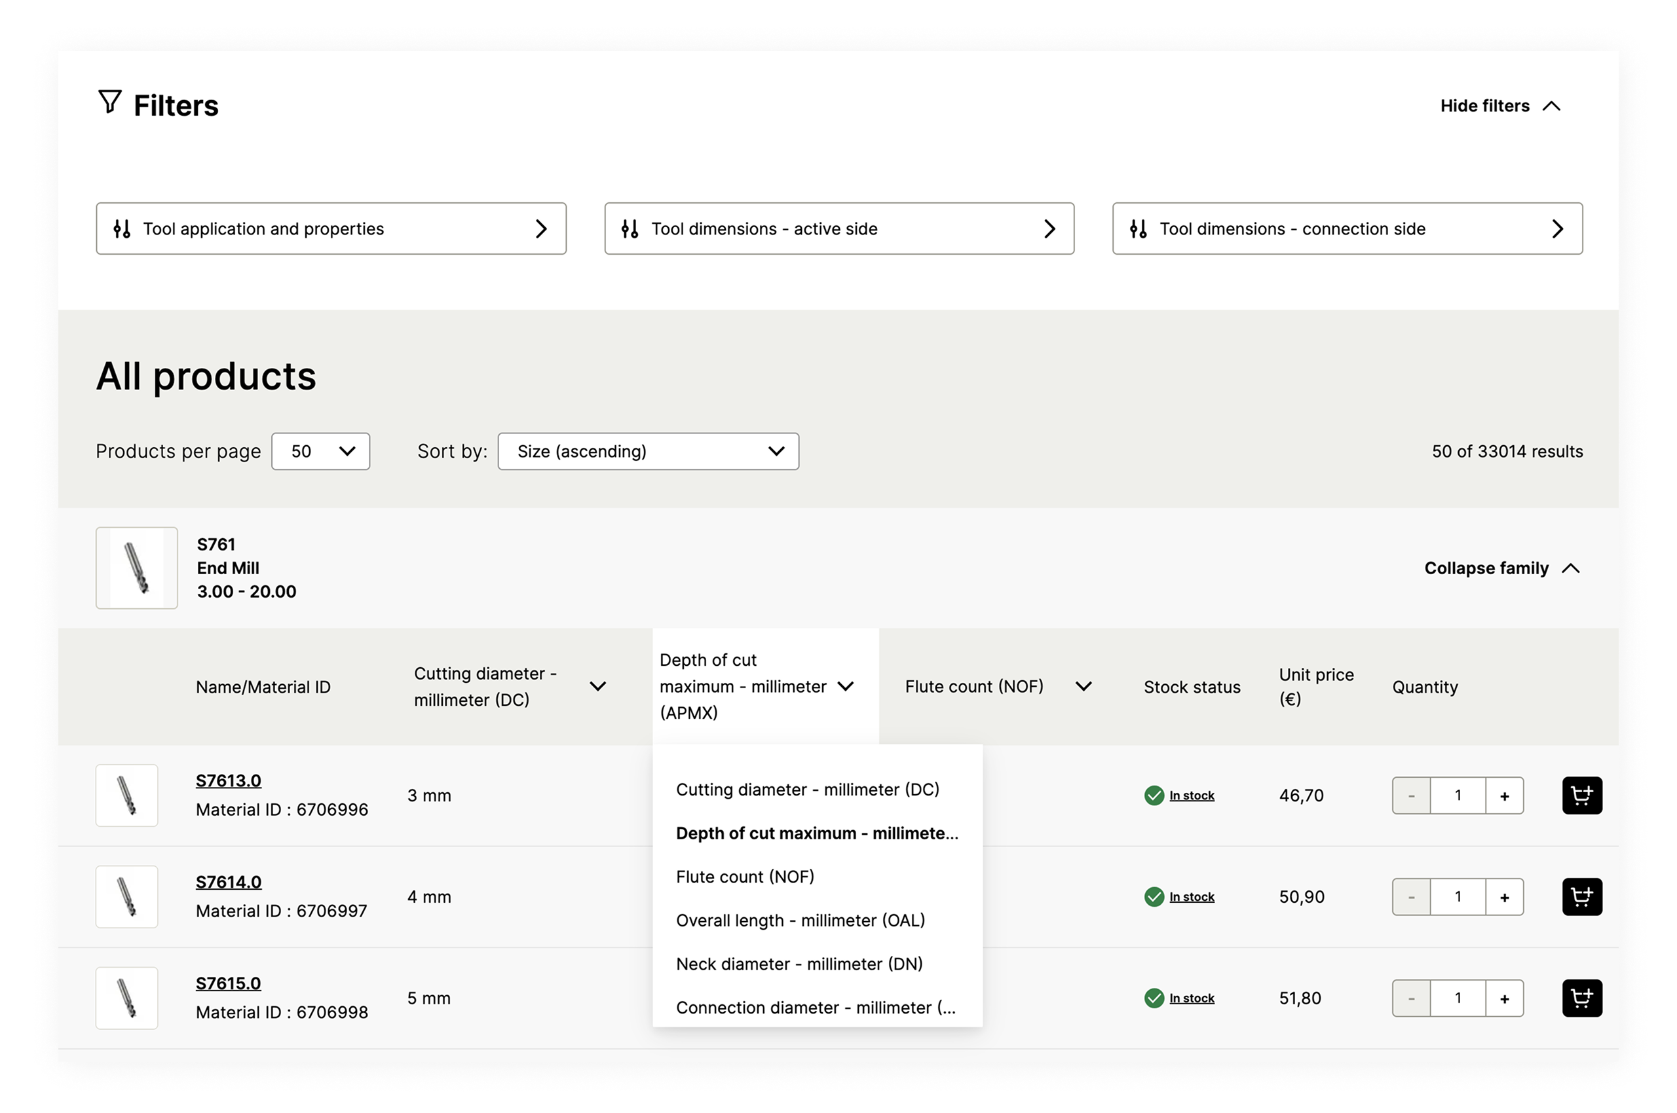
Task: Click the funnel Filters icon
Action: pos(109,102)
